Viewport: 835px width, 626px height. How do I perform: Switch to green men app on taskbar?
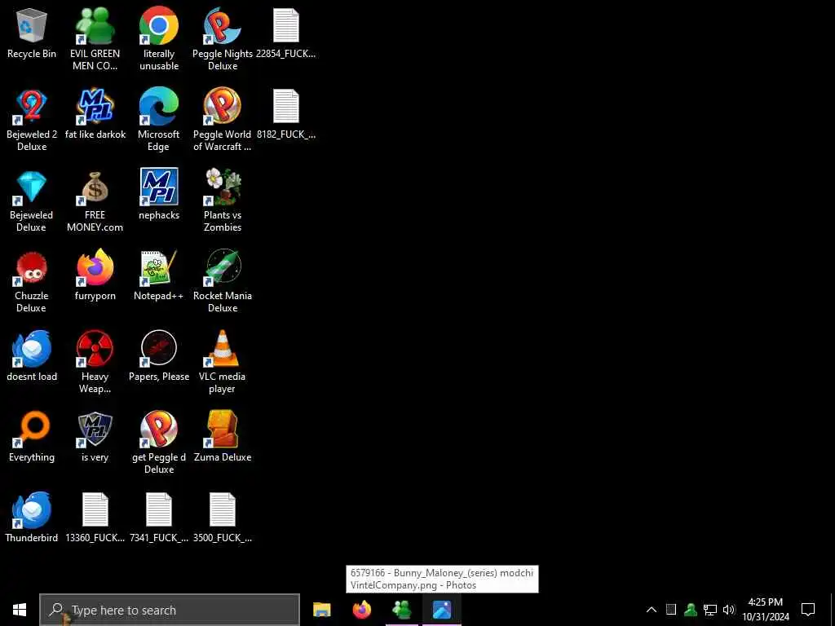click(x=402, y=610)
